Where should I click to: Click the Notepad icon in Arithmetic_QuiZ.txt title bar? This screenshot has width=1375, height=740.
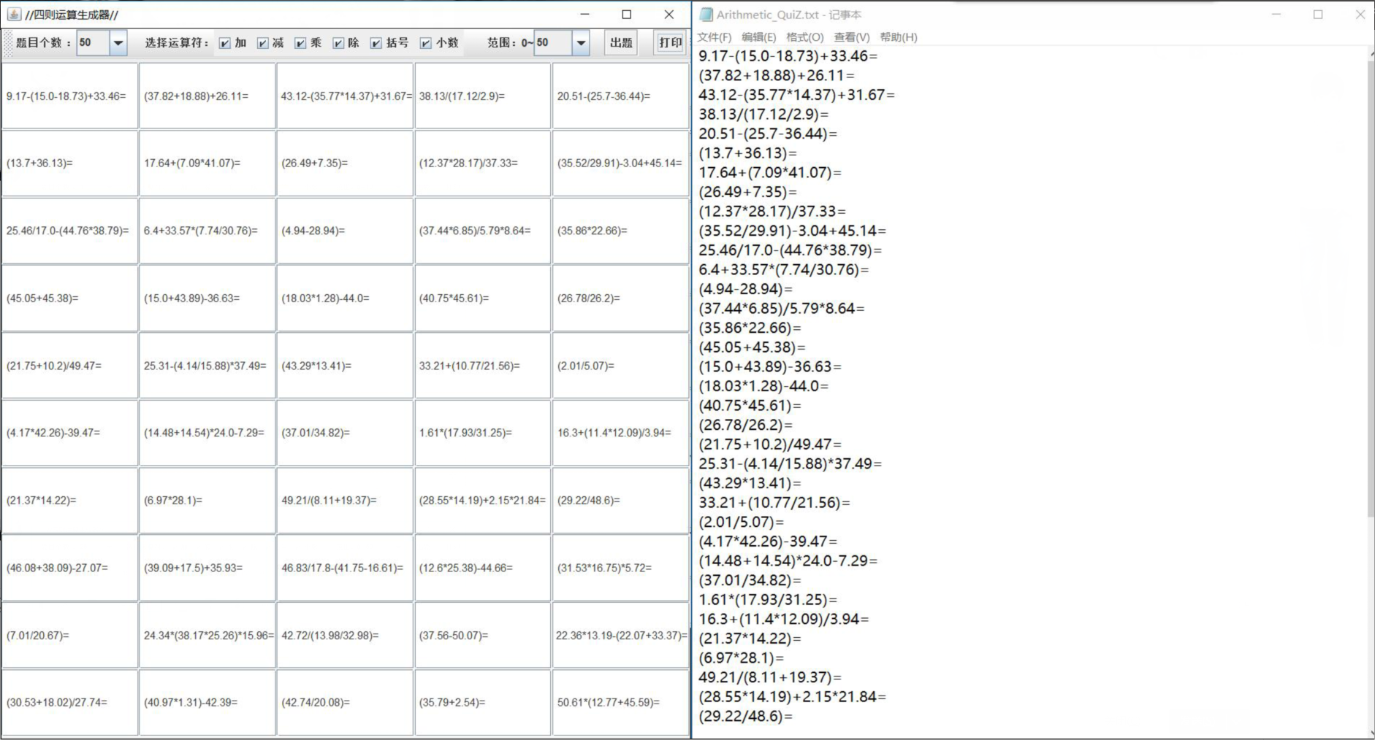[x=706, y=15]
